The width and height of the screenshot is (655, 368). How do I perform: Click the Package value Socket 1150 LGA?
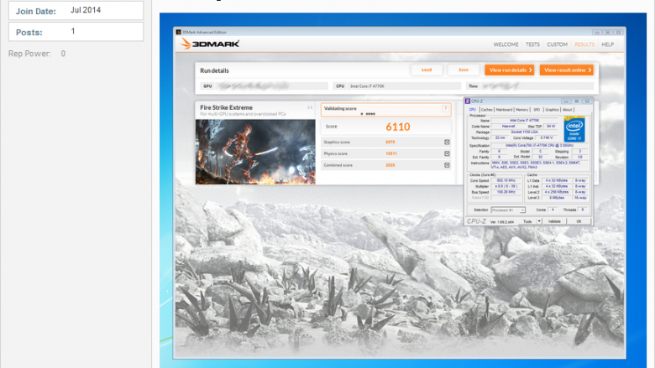click(x=524, y=132)
